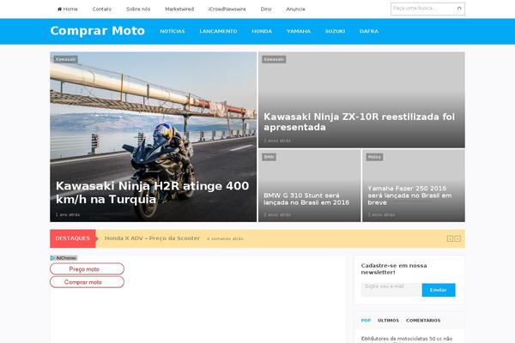
Task: Click the Comprar Moto site logo
Action: point(97,31)
